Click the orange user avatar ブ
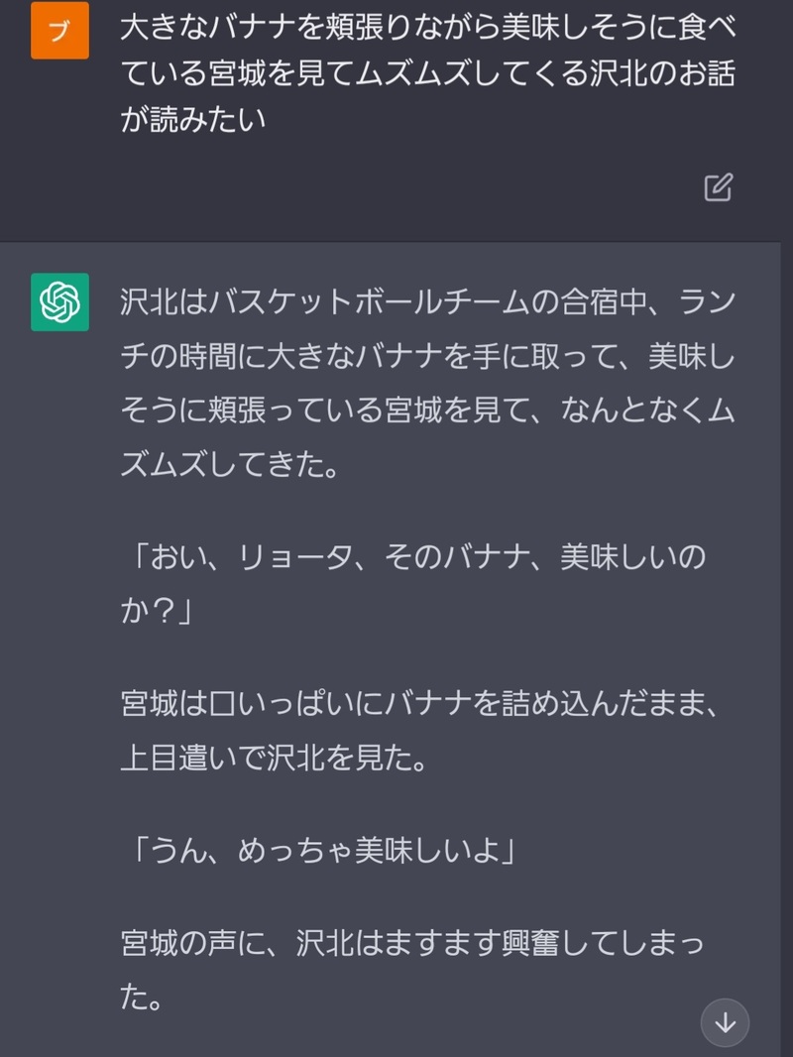The width and height of the screenshot is (793, 1057). point(59,31)
